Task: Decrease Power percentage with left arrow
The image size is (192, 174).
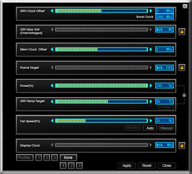Action: [x=52, y=86]
